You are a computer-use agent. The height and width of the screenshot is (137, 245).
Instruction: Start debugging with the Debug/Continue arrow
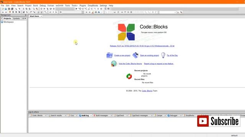click(77, 9)
